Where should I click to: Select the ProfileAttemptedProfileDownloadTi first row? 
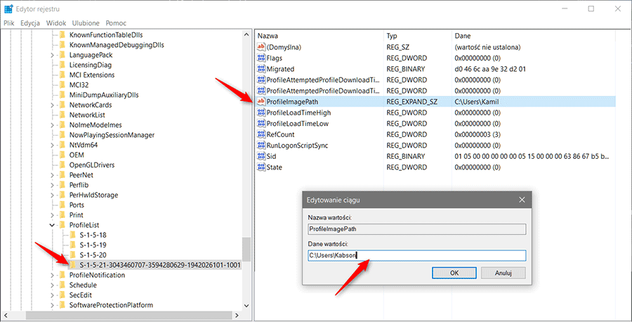[x=323, y=80]
